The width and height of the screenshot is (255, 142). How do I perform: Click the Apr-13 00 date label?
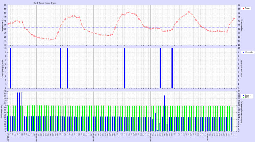(150, 137)
